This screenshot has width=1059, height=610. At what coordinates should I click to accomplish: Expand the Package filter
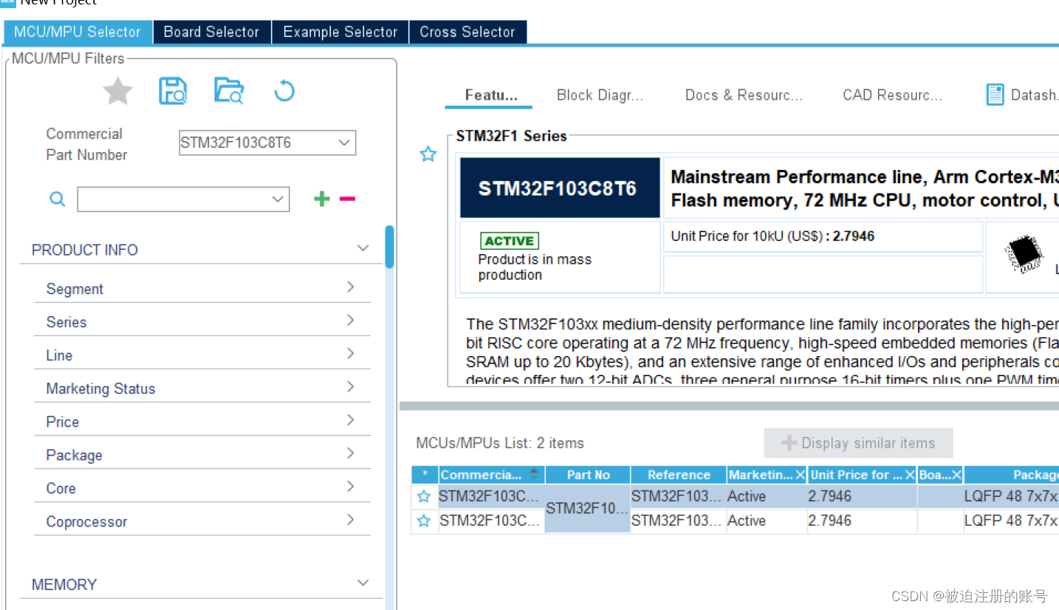coord(351,453)
